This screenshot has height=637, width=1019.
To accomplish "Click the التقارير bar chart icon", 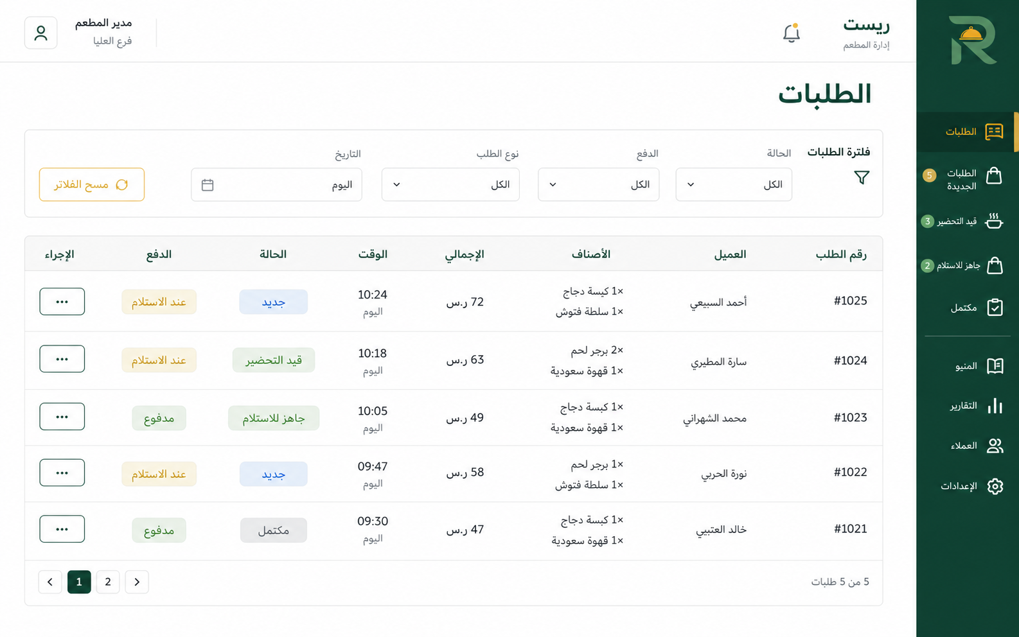I will [995, 406].
